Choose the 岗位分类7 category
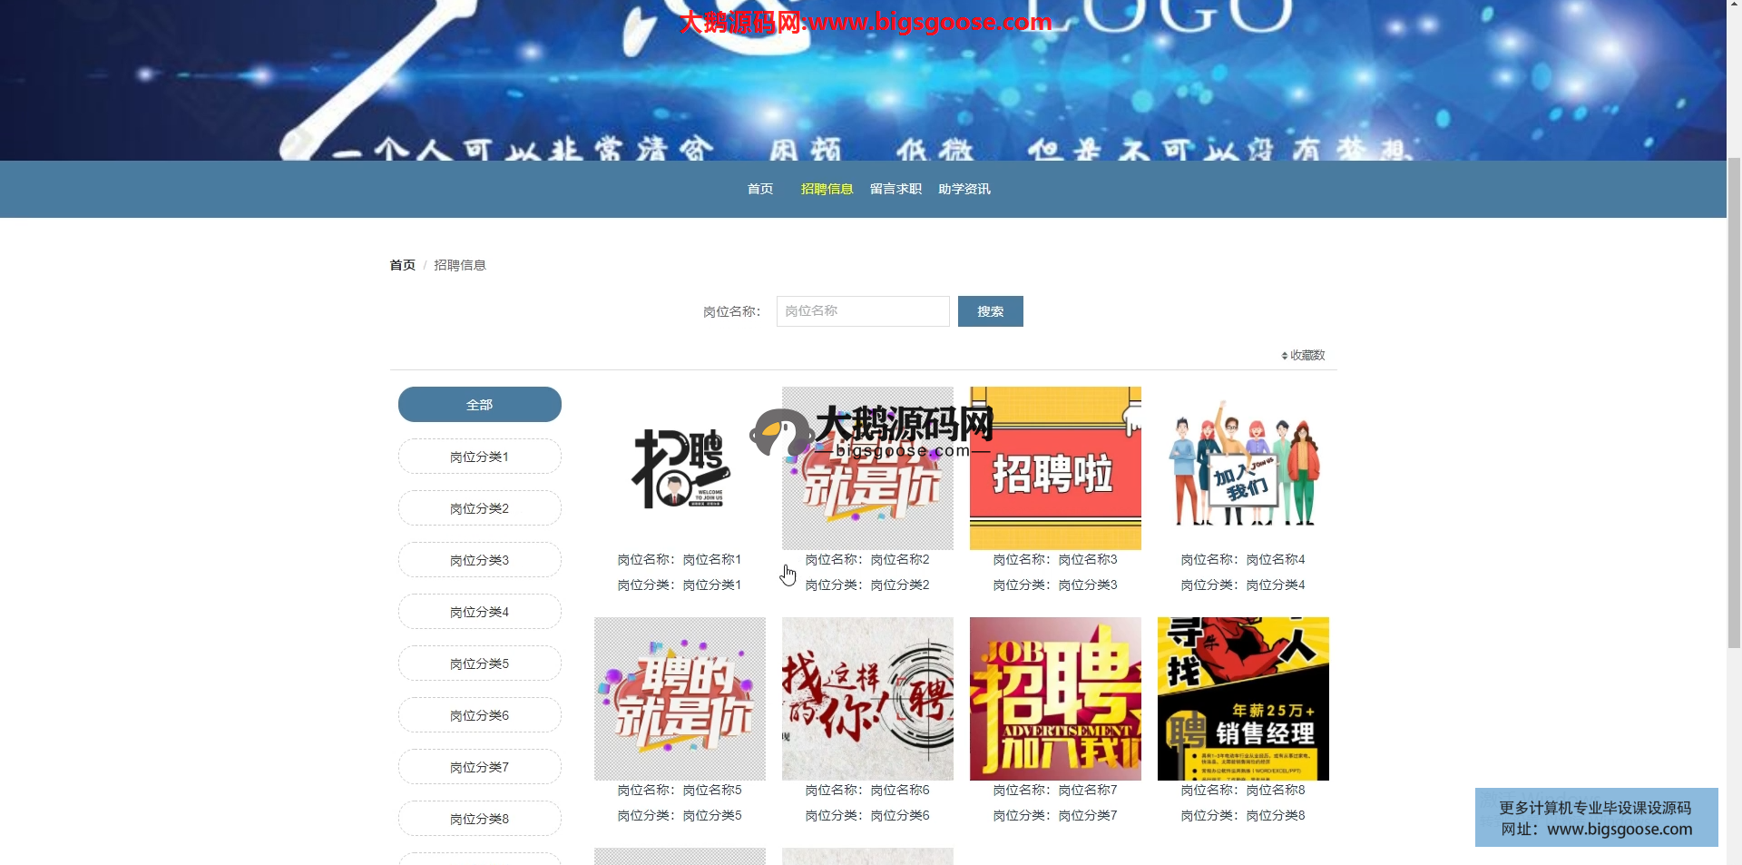The width and height of the screenshot is (1742, 865). tap(479, 767)
